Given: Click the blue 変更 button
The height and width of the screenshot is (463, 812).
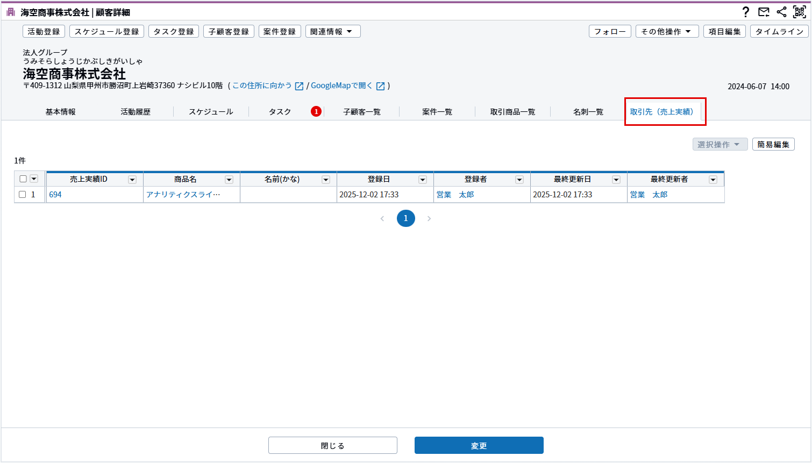Looking at the screenshot, I should click(x=479, y=445).
